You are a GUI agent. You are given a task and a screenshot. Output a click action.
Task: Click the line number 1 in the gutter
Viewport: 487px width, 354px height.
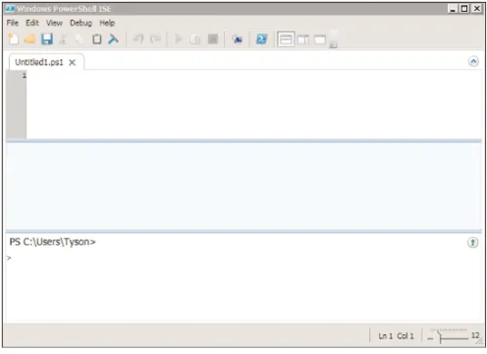24,76
